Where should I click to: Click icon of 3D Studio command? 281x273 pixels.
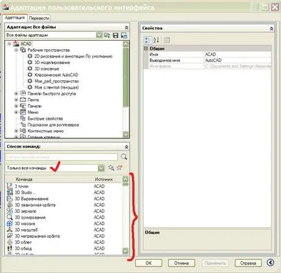click(10, 192)
